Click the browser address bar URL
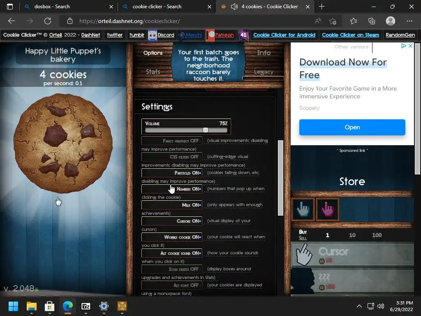421x316 pixels. tap(130, 21)
